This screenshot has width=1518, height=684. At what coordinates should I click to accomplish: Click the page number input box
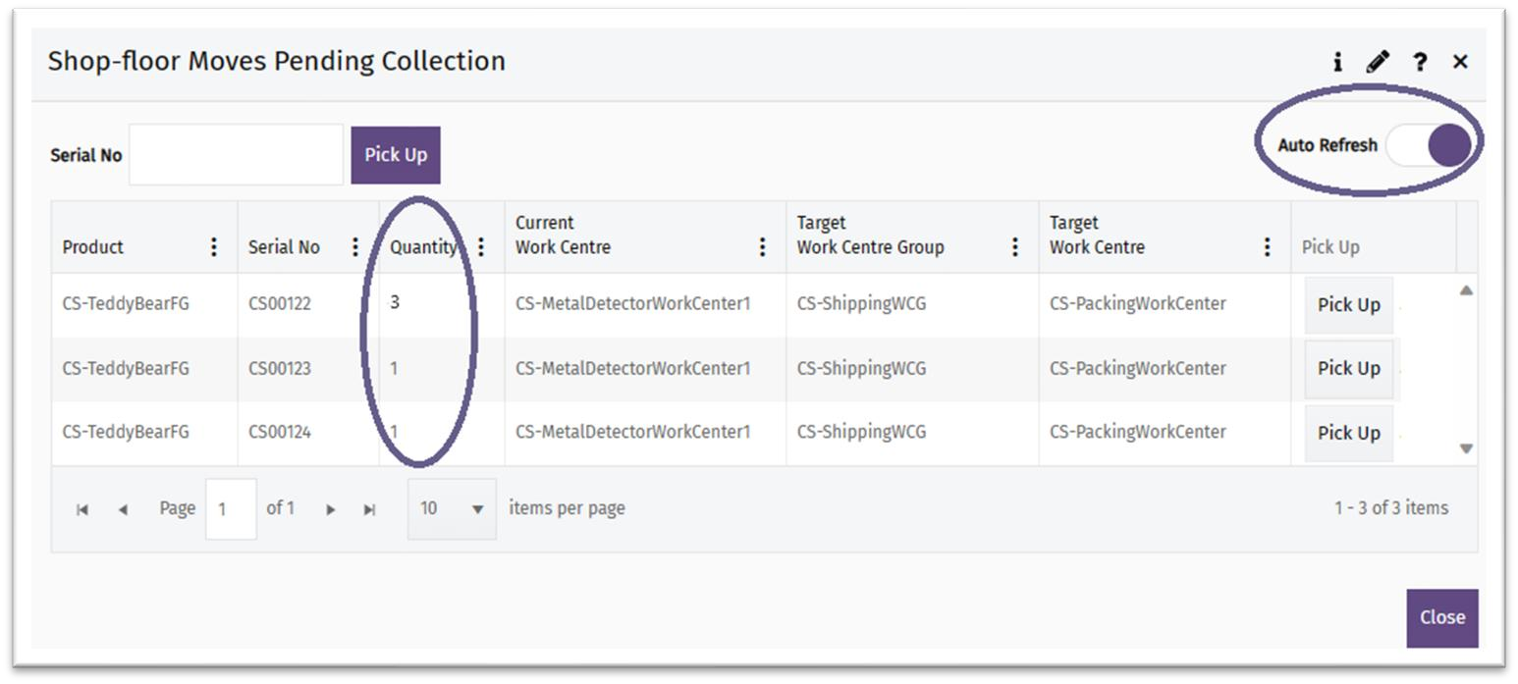pyautogui.click(x=231, y=508)
